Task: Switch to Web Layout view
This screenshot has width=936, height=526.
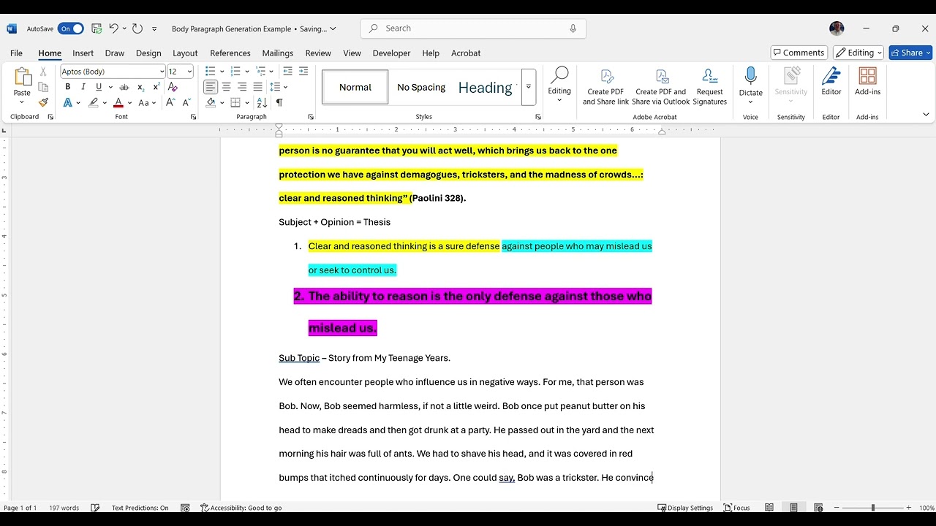Action: 818,508
